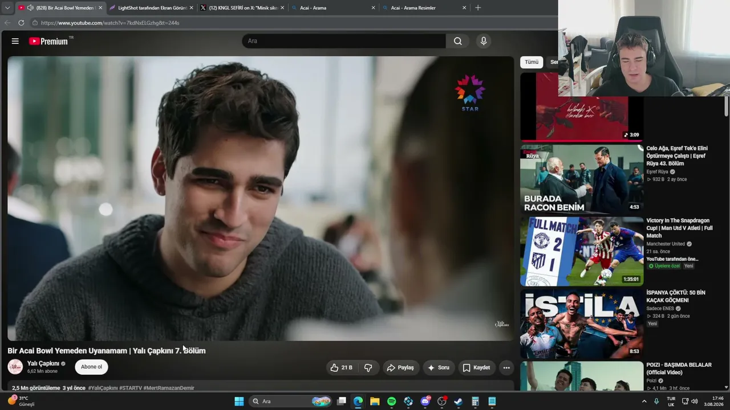Click the Soru ask button
Image resolution: width=730 pixels, height=410 pixels.
[x=438, y=368]
